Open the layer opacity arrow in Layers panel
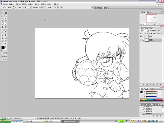 click(162, 31)
